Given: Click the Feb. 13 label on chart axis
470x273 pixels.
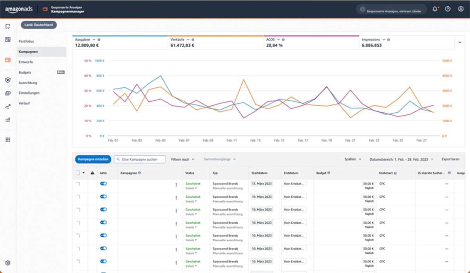Looking at the screenshot, I should 255,140.
